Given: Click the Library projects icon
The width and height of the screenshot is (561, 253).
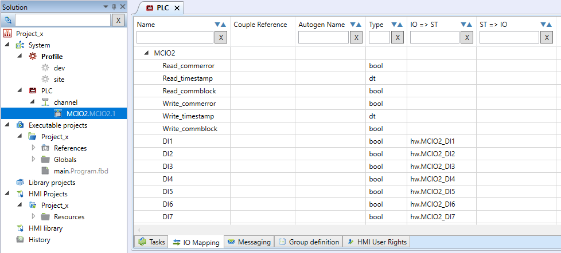Looking at the screenshot, I should (x=20, y=183).
